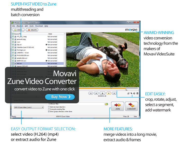This screenshot has height=142, width=184.
Task: Click the file icon of First login.avi
Action: pos(15,50)
